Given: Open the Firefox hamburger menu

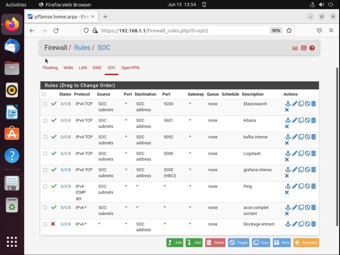Looking at the screenshot, I should (331, 31).
